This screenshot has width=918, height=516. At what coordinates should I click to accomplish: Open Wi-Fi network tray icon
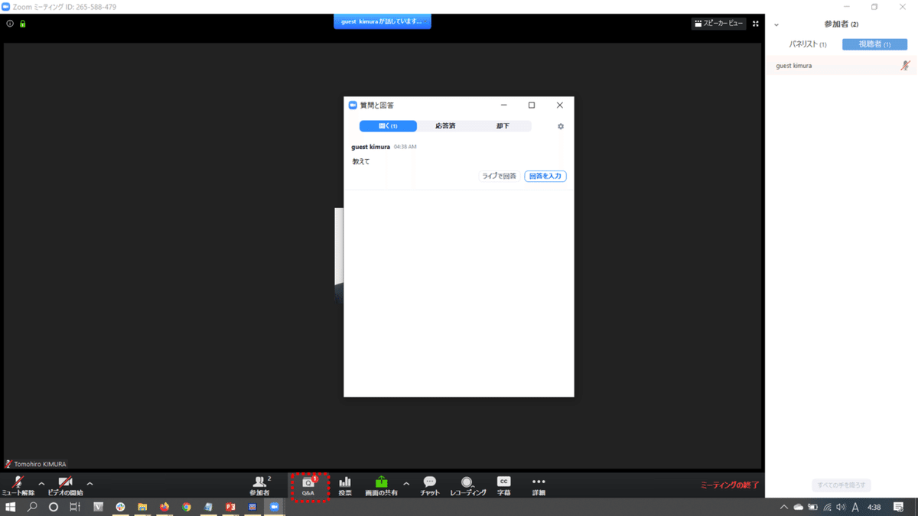click(828, 508)
